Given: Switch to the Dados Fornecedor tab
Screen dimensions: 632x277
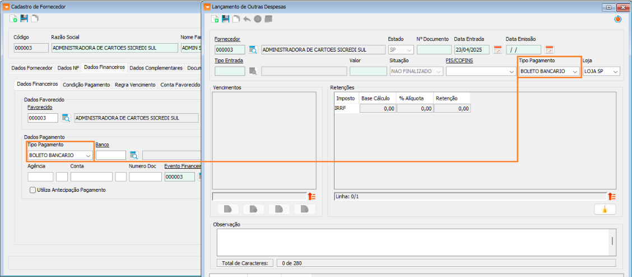Looking at the screenshot, I should (32, 68).
